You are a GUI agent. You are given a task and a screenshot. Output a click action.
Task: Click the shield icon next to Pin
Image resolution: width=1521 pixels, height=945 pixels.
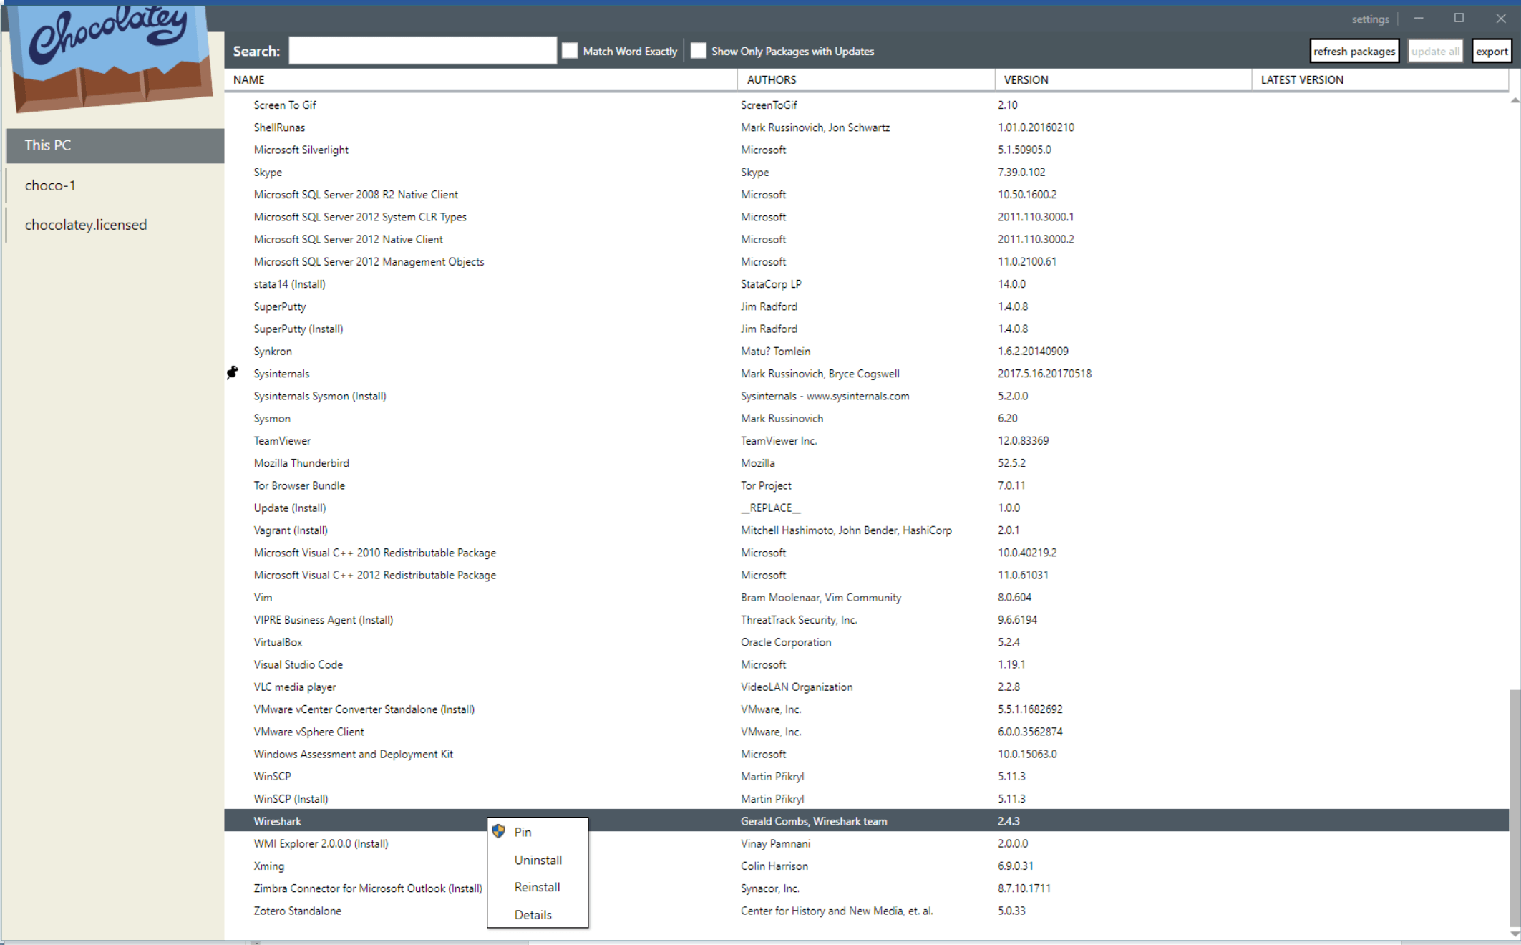(x=499, y=831)
